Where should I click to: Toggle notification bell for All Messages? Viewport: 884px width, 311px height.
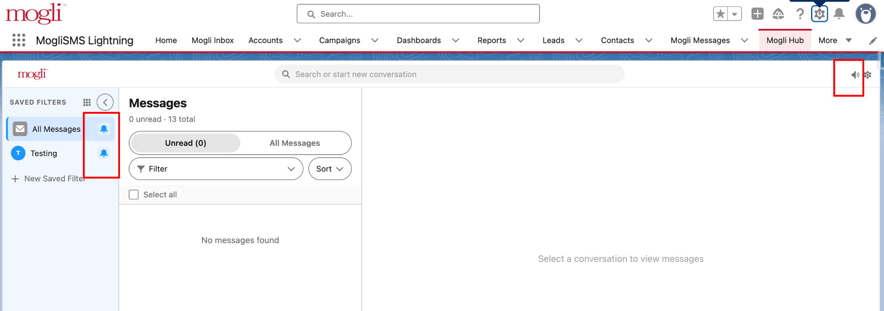[x=104, y=129]
